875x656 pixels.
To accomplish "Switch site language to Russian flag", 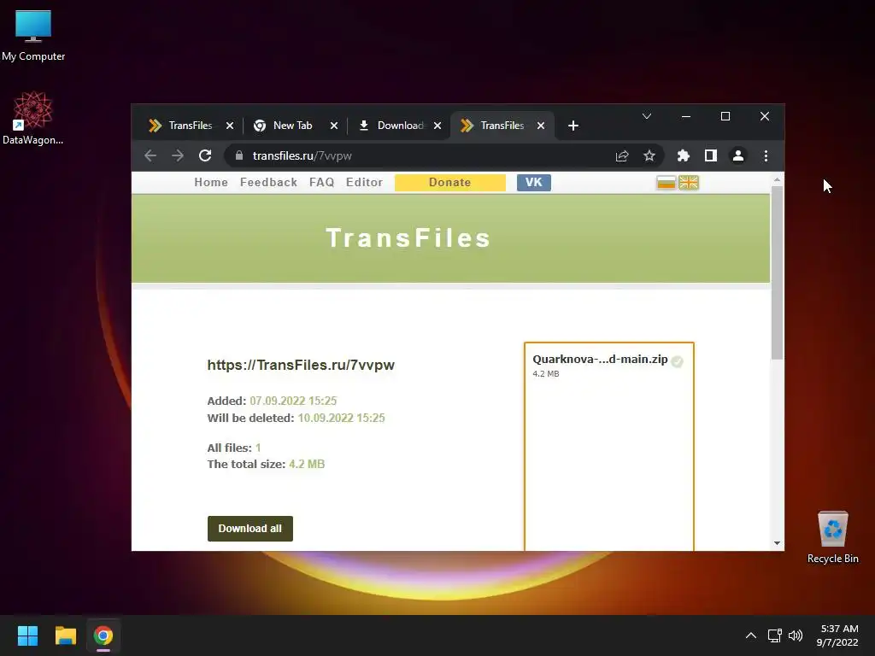I will coord(666,183).
